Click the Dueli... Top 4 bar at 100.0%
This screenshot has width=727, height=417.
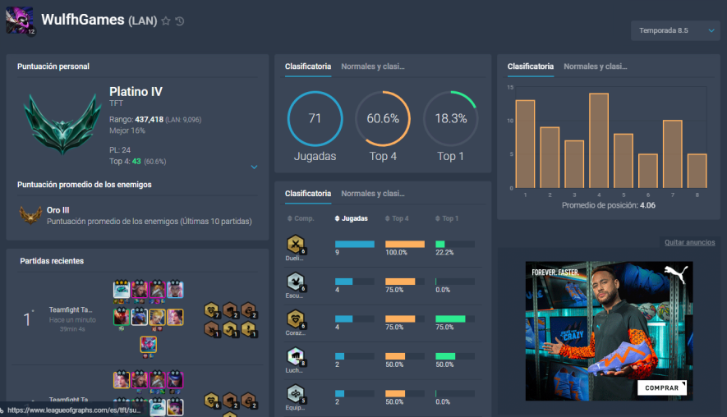pos(405,244)
